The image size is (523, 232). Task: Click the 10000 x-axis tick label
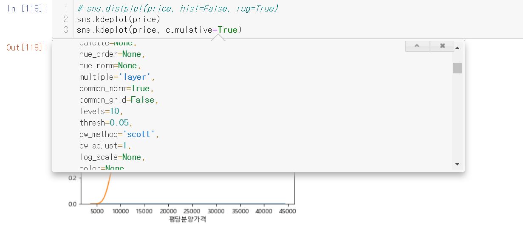[120, 211]
